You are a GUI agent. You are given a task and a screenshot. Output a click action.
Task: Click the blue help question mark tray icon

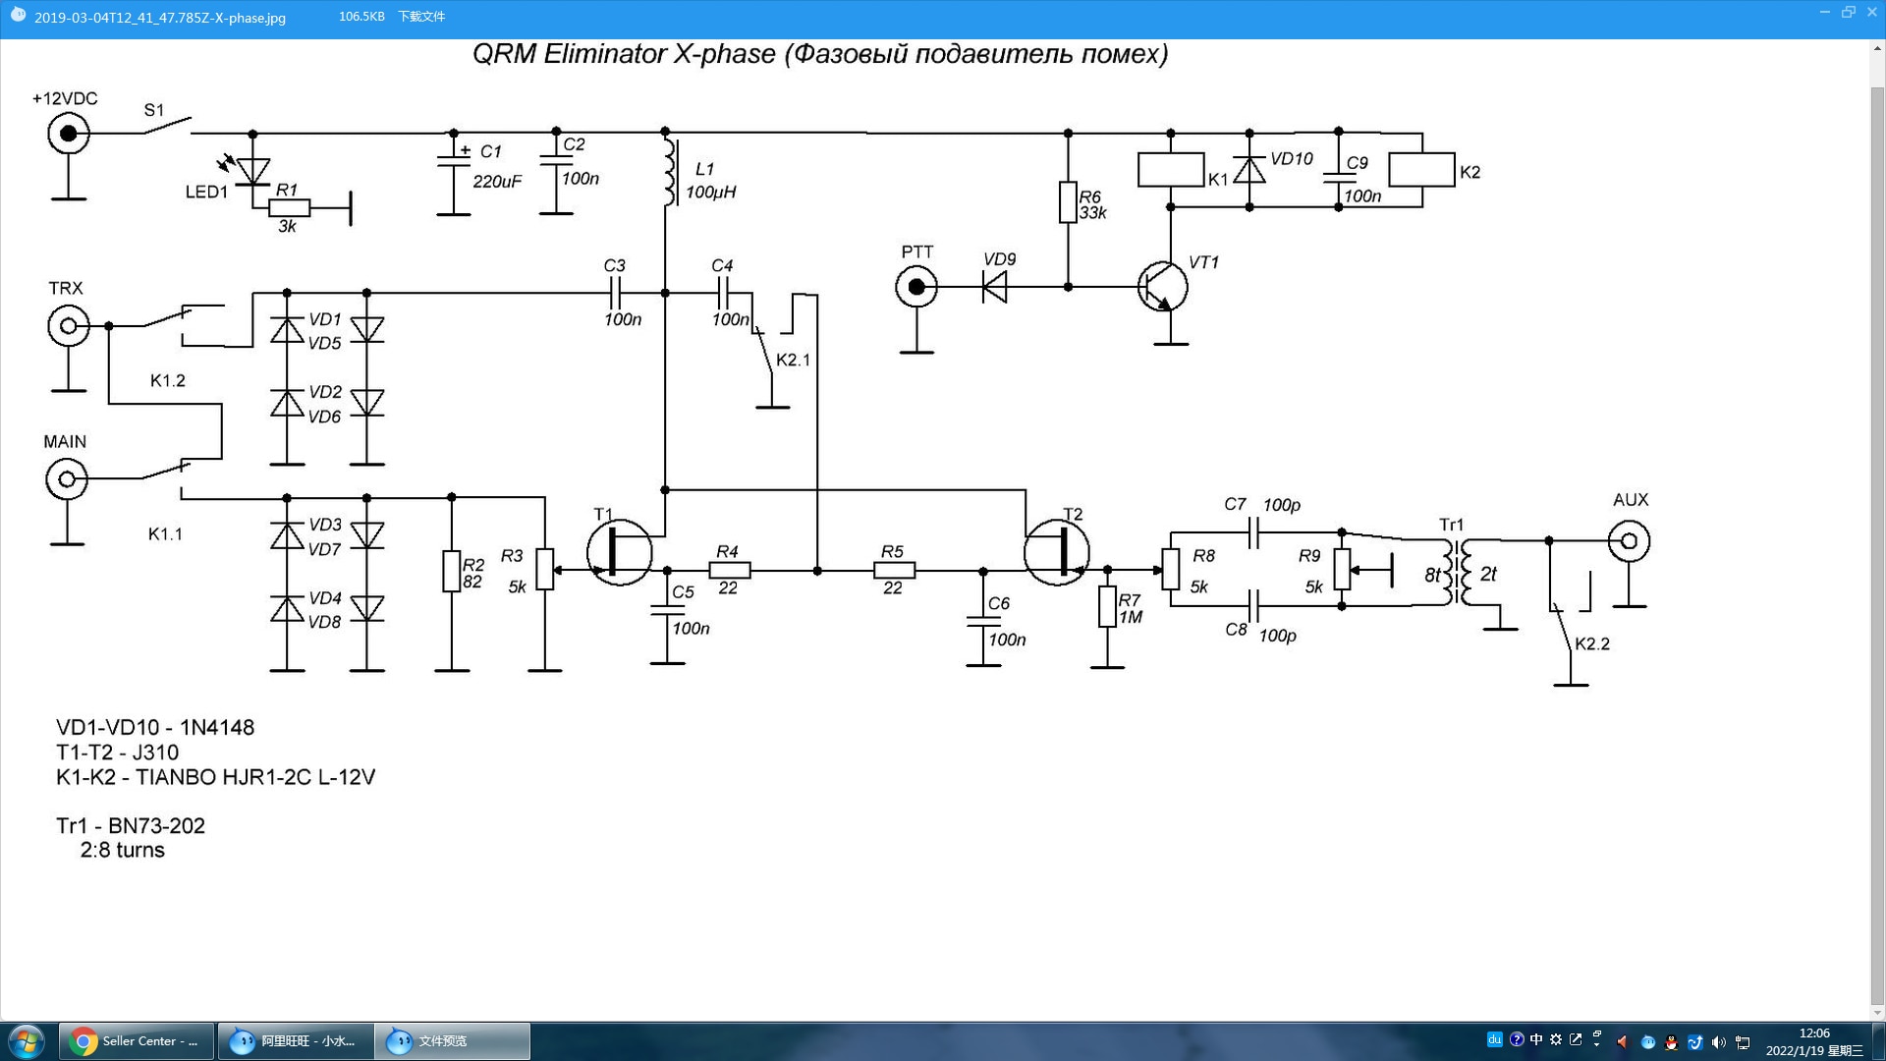click(x=1517, y=1039)
